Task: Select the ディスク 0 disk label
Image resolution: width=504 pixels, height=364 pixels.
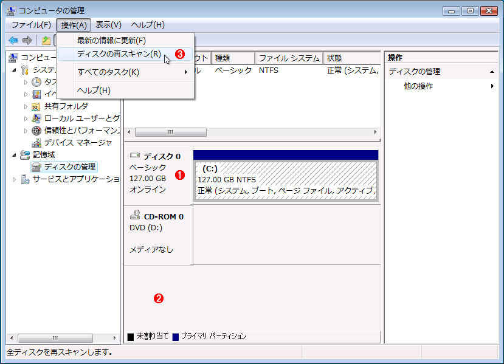Action: coord(159,176)
